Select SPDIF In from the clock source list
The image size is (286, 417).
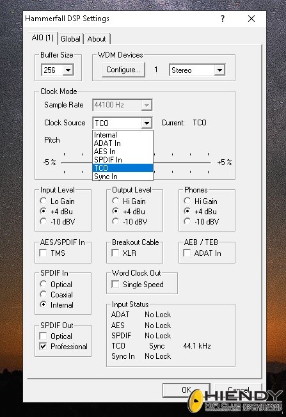tap(123, 159)
